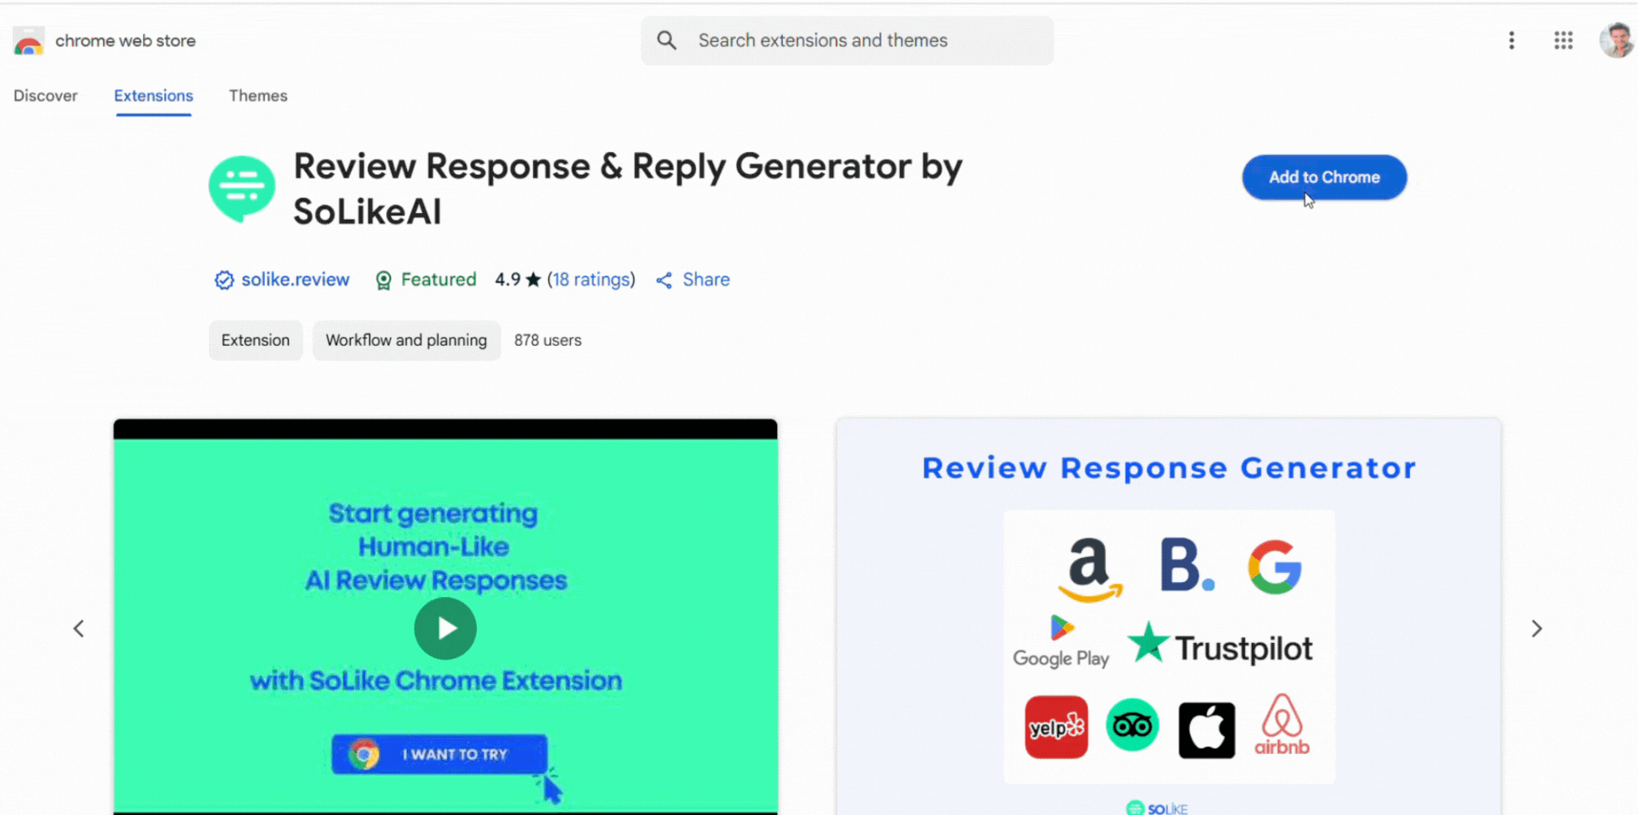Click the 878 users text
1638x815 pixels.
click(x=547, y=341)
